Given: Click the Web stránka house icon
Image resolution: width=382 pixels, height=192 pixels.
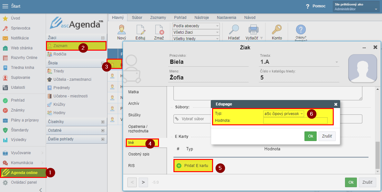Looking at the screenshot, I should (x=5, y=48).
